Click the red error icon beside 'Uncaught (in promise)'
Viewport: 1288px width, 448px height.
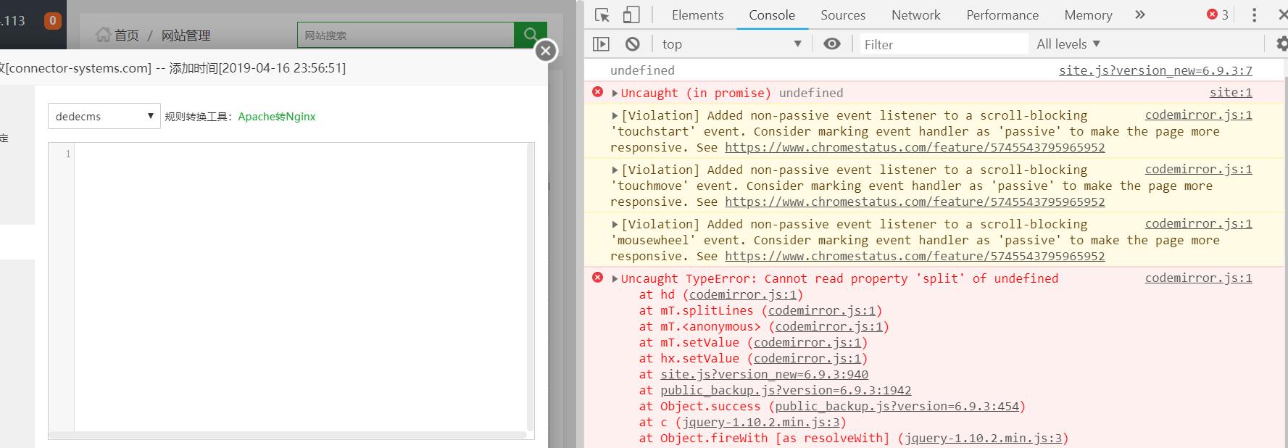coord(597,92)
